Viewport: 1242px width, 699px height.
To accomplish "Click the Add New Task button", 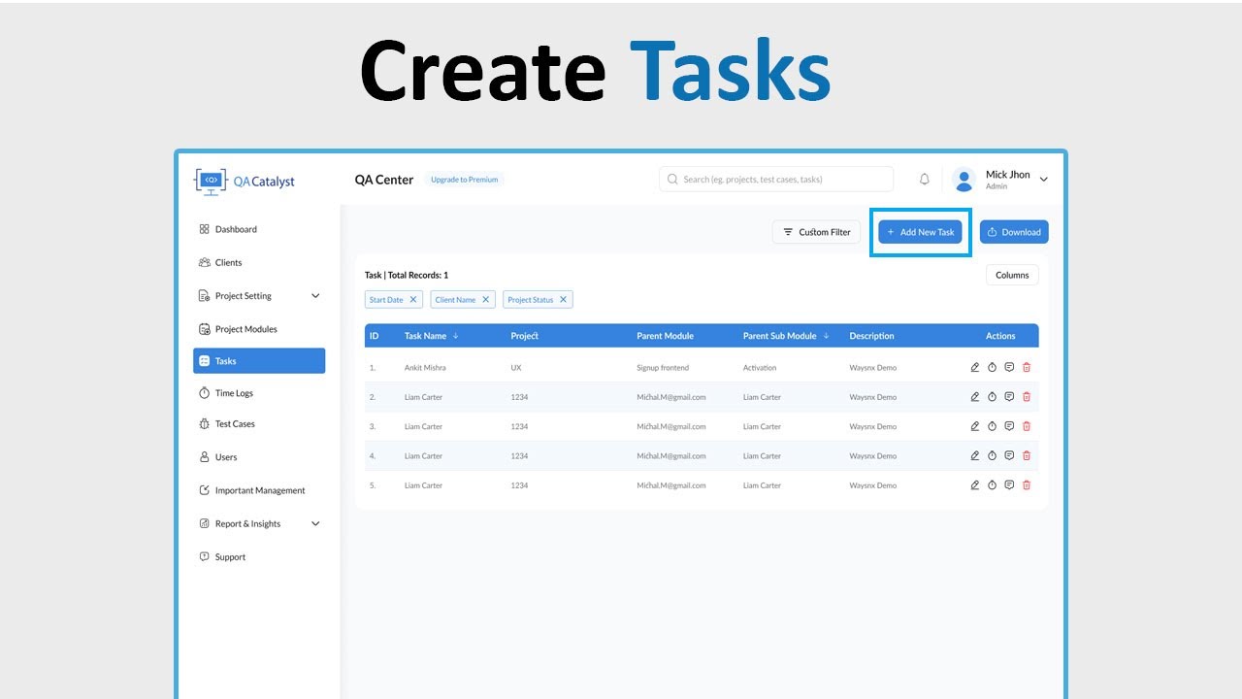I will (921, 232).
